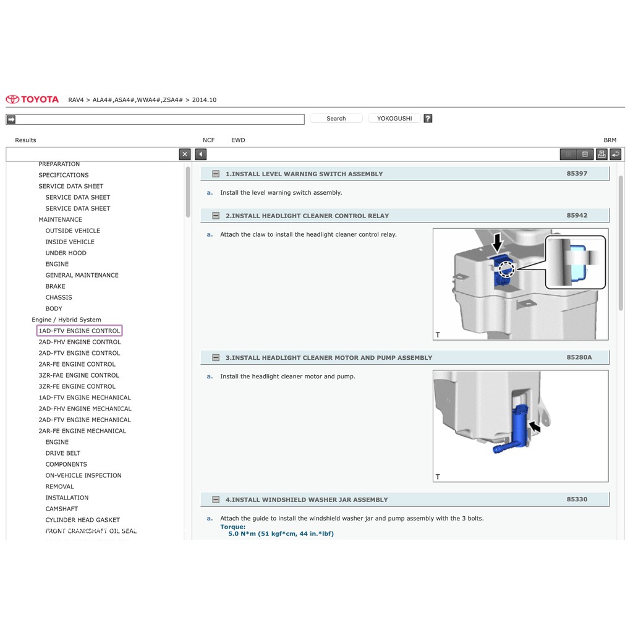Click the arrow icon in search field
The width and height of the screenshot is (633, 633).
pyautogui.click(x=11, y=119)
